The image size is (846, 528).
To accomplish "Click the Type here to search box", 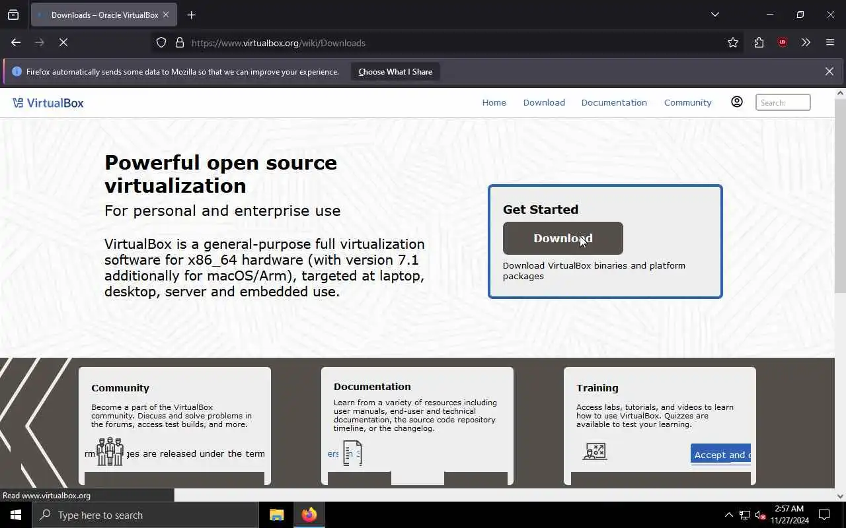I will (145, 515).
